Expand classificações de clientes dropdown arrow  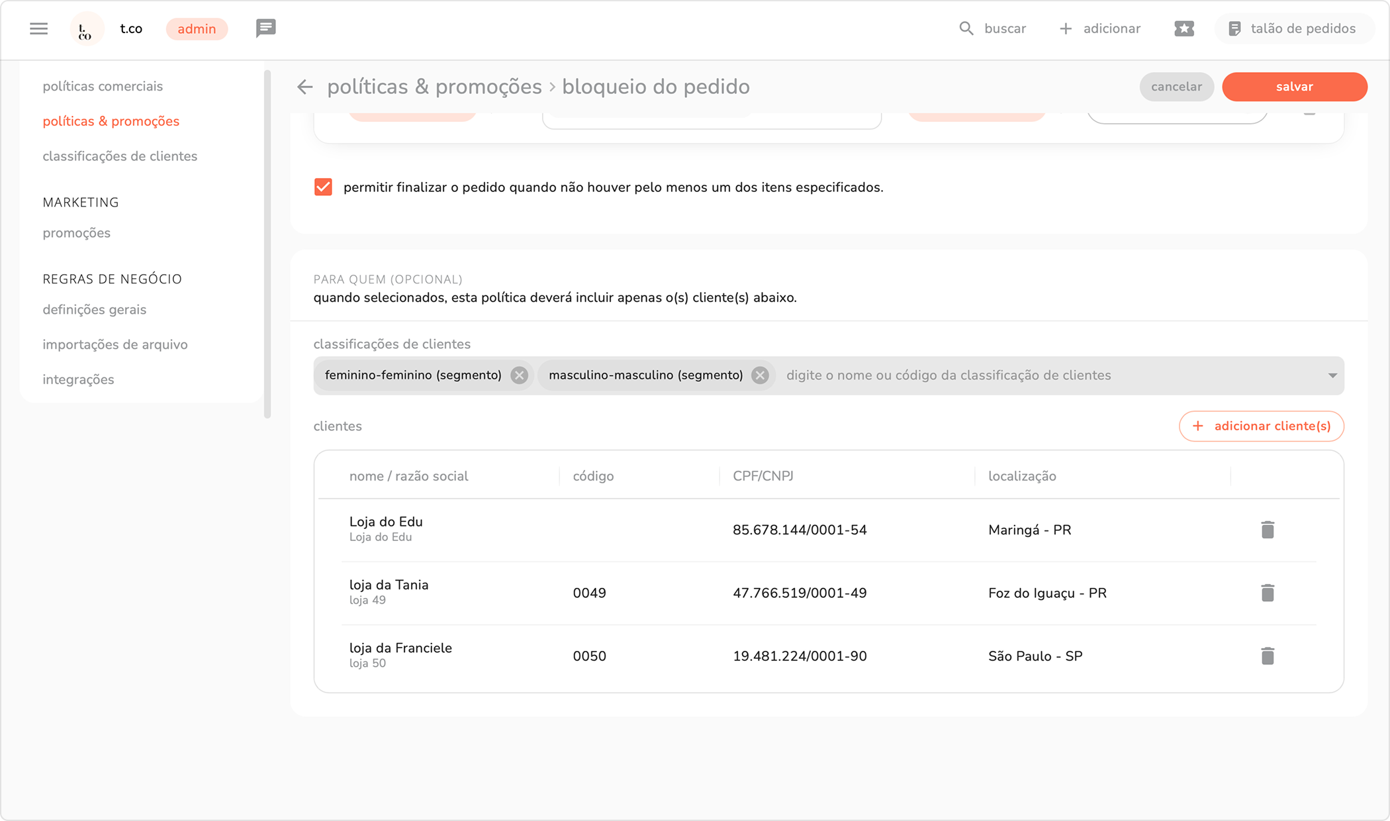[1332, 375]
